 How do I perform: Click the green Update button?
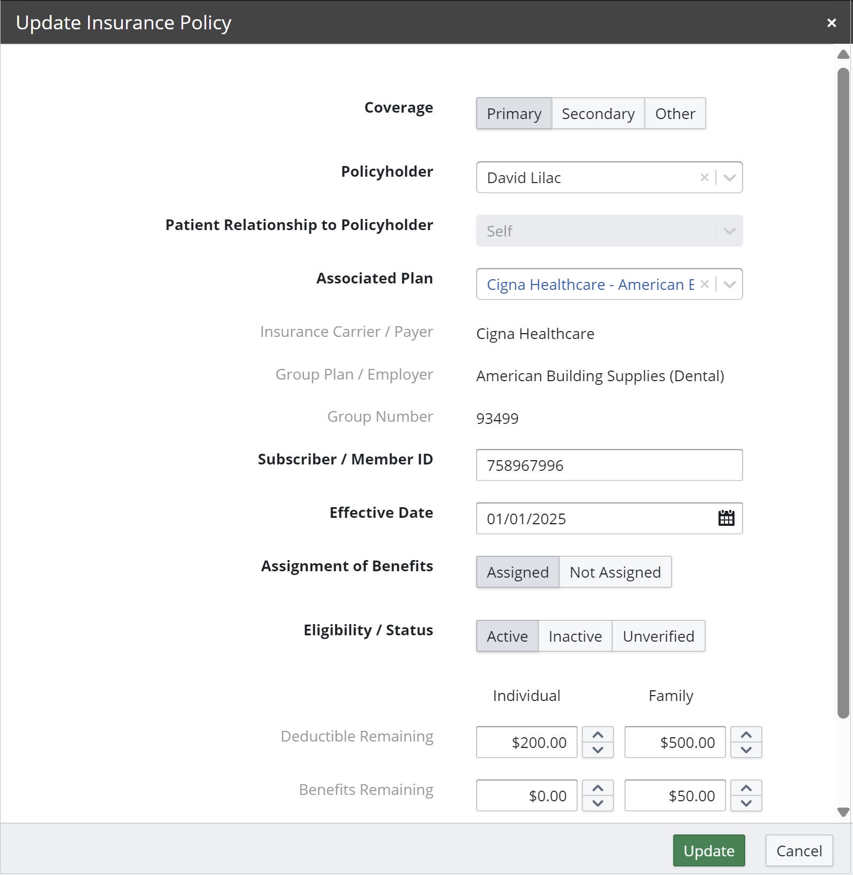709,850
